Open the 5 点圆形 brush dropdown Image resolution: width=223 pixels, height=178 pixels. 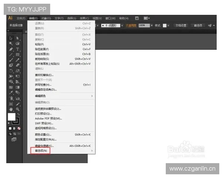tap(122, 26)
